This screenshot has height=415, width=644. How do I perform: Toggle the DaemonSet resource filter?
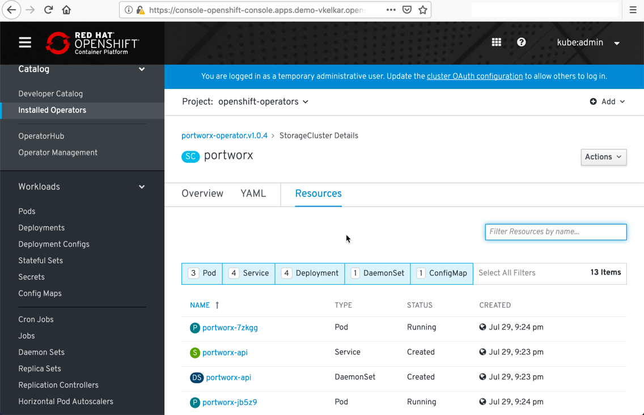point(378,273)
